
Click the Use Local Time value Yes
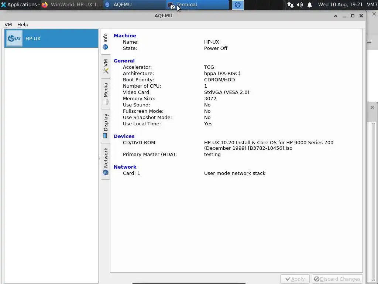208,124
